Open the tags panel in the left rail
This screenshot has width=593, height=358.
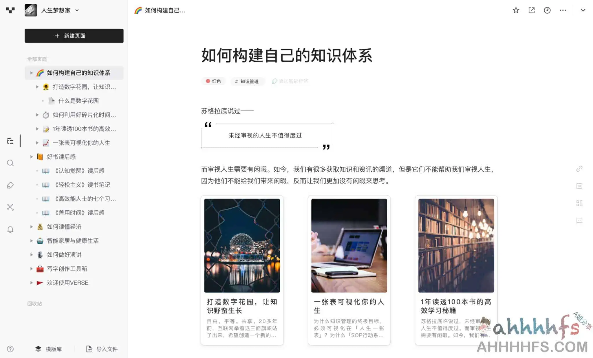(x=11, y=185)
